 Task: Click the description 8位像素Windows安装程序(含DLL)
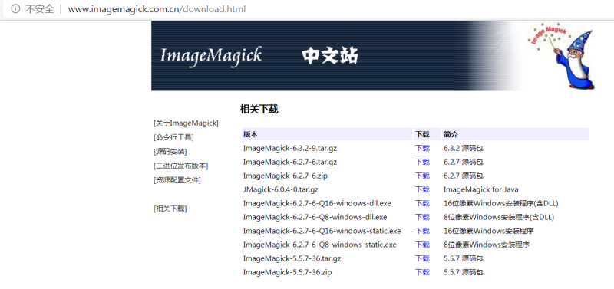(499, 217)
